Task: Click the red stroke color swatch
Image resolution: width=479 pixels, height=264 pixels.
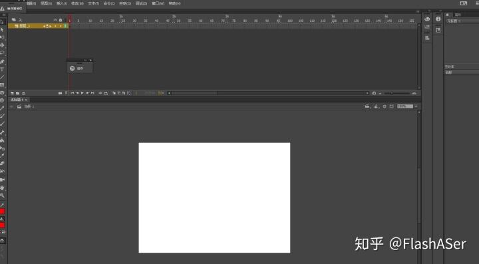Action: pos(2,211)
